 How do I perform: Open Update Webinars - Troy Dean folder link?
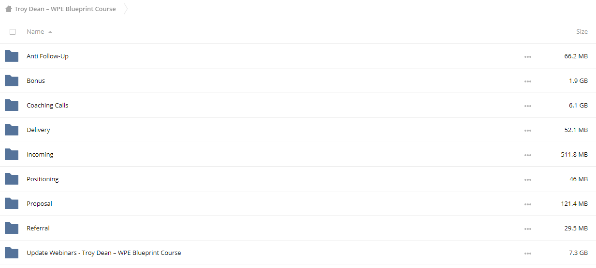[x=104, y=253]
